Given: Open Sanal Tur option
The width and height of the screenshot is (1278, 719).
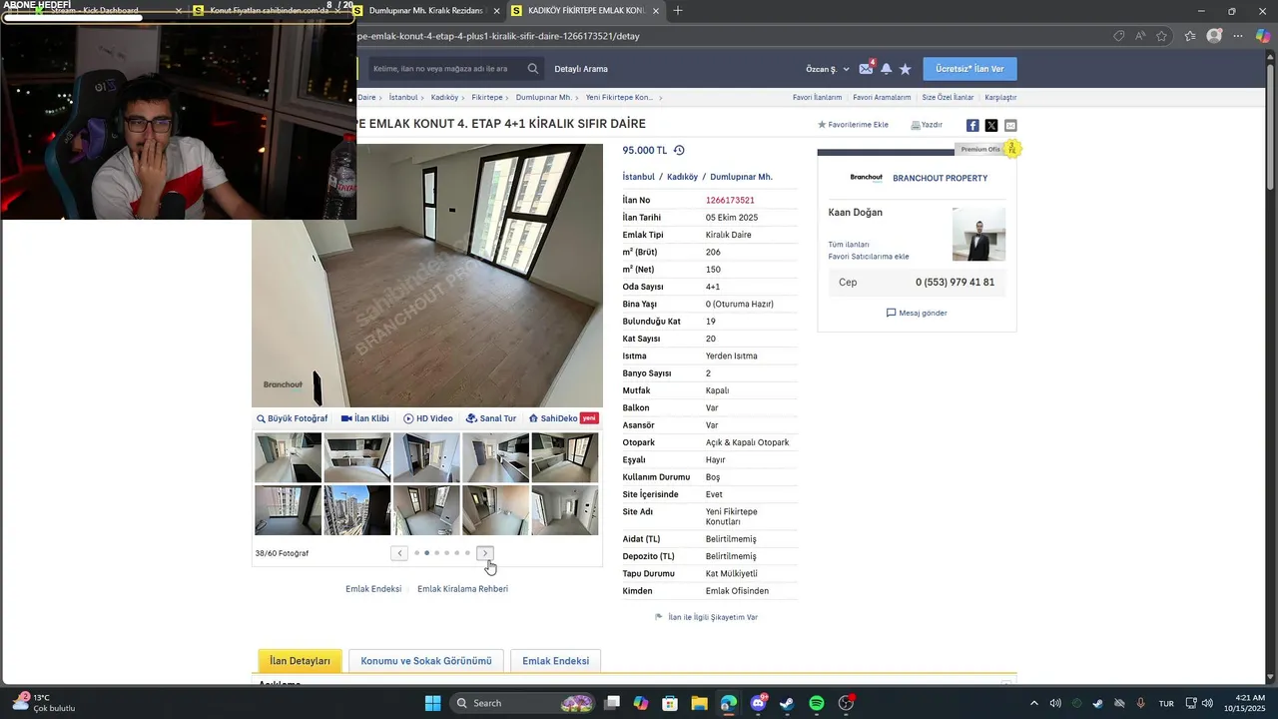Looking at the screenshot, I should tap(491, 418).
